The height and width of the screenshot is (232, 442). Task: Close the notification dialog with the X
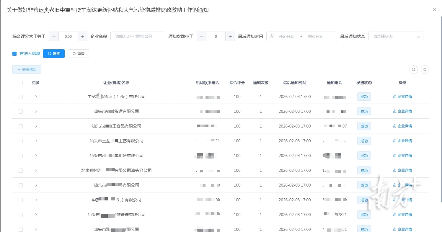coord(434,9)
